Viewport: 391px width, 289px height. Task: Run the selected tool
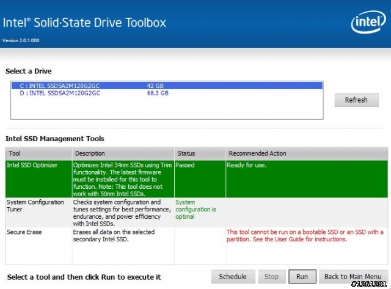pos(302,277)
